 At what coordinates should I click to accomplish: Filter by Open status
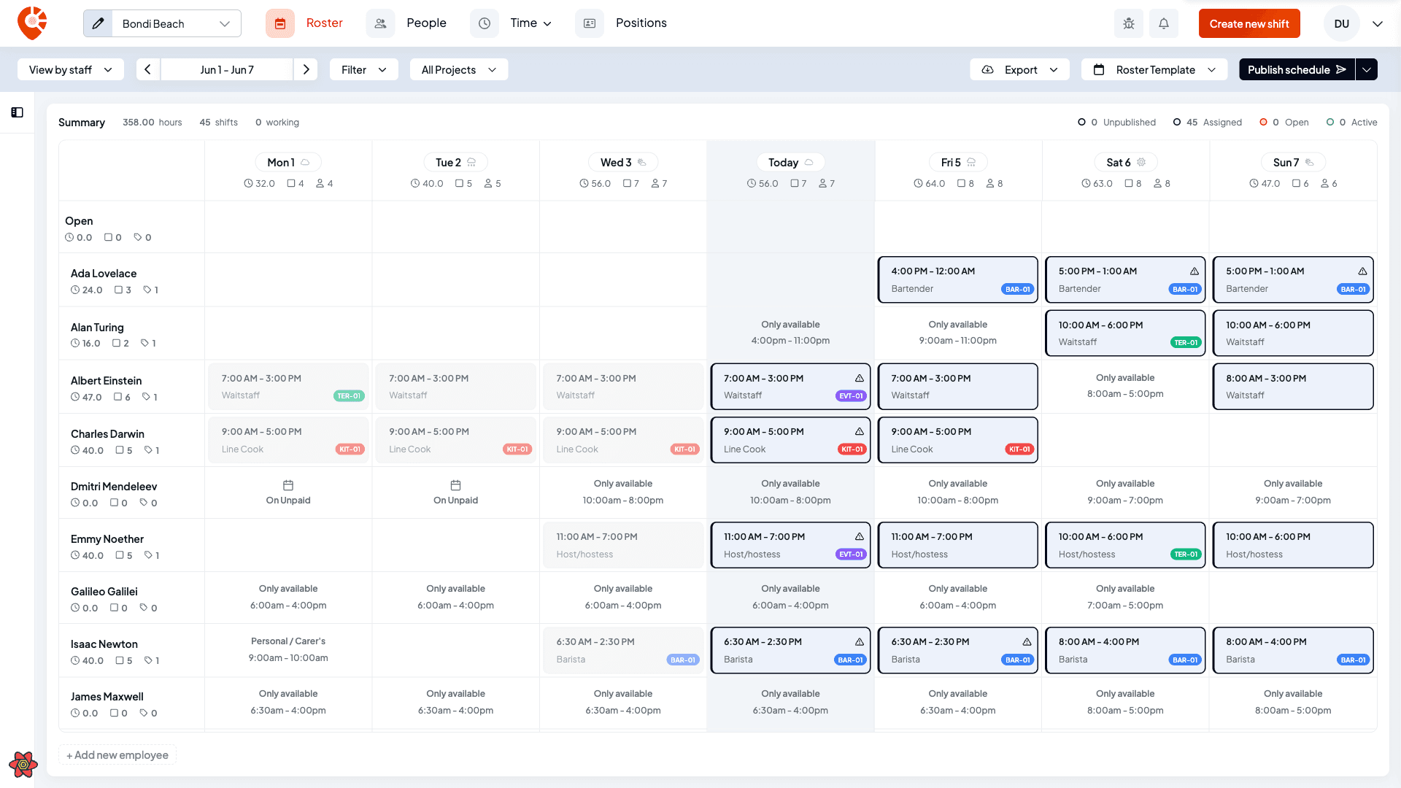[1284, 122]
